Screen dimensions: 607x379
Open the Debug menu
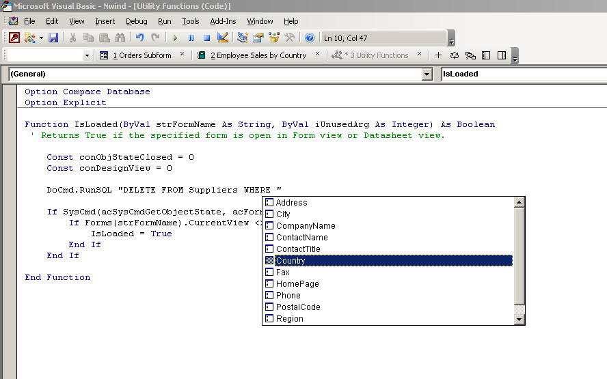(x=136, y=21)
